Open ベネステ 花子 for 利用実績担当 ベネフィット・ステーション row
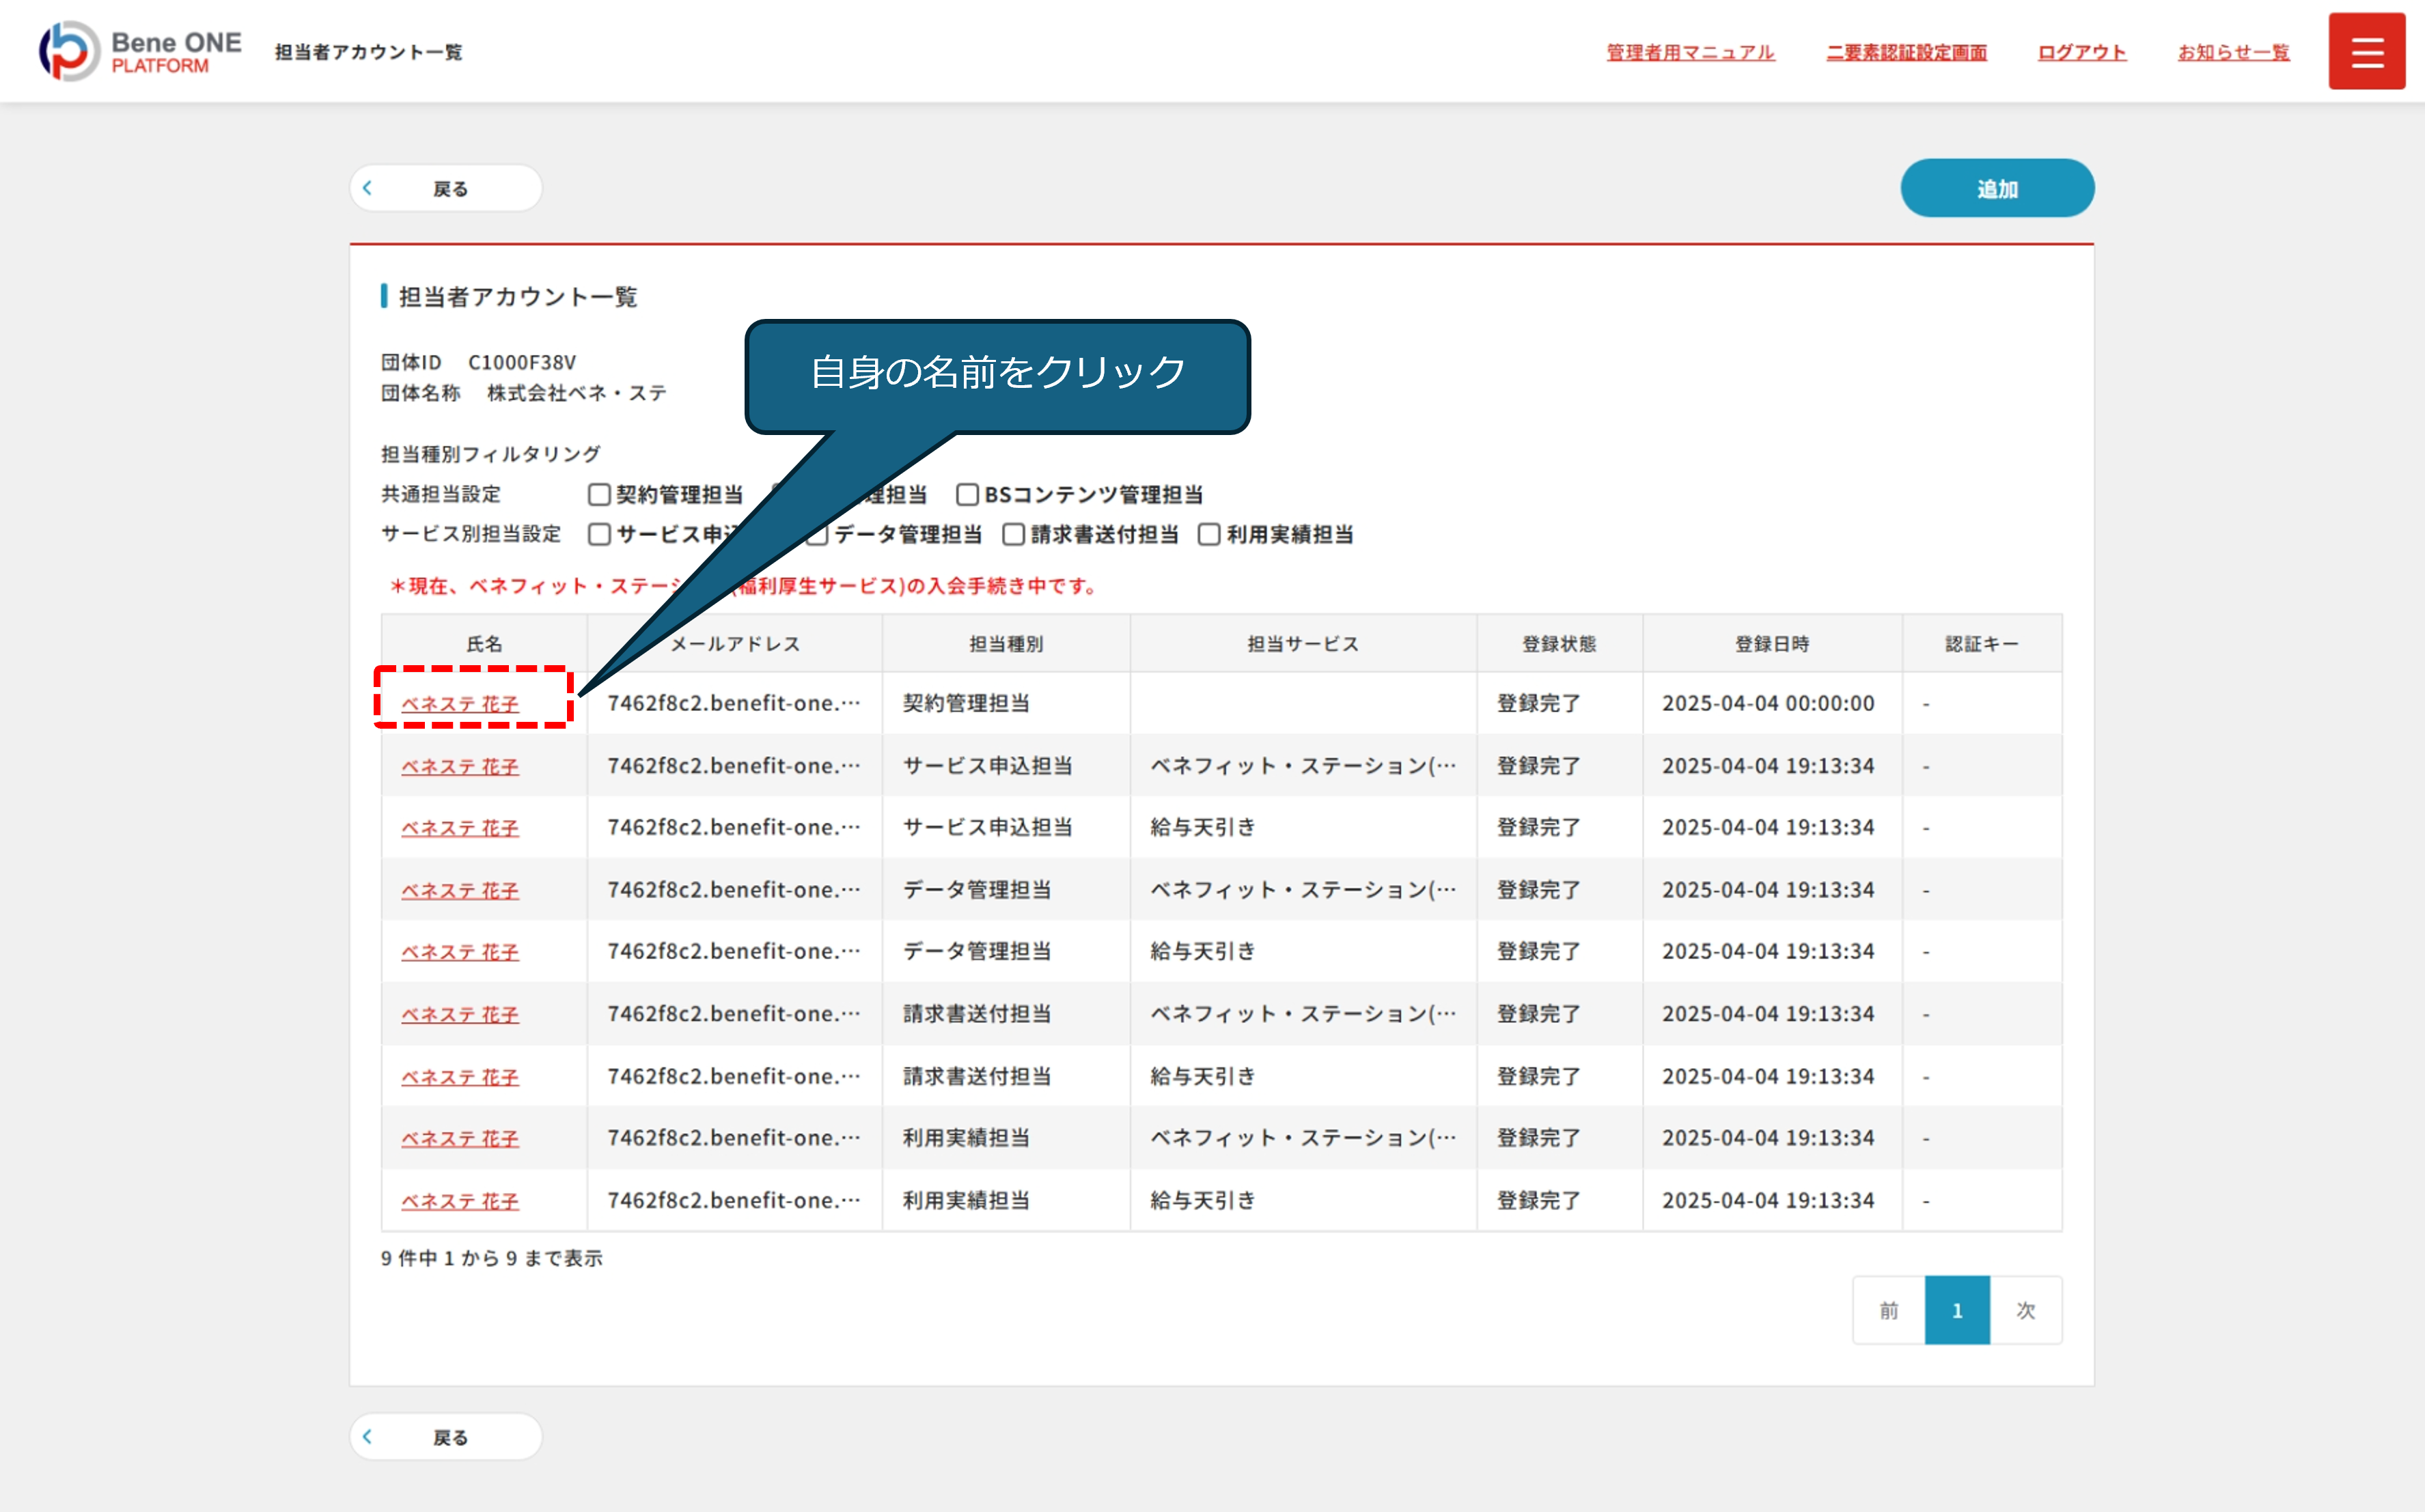This screenshot has height=1512, width=2425. tap(460, 1138)
